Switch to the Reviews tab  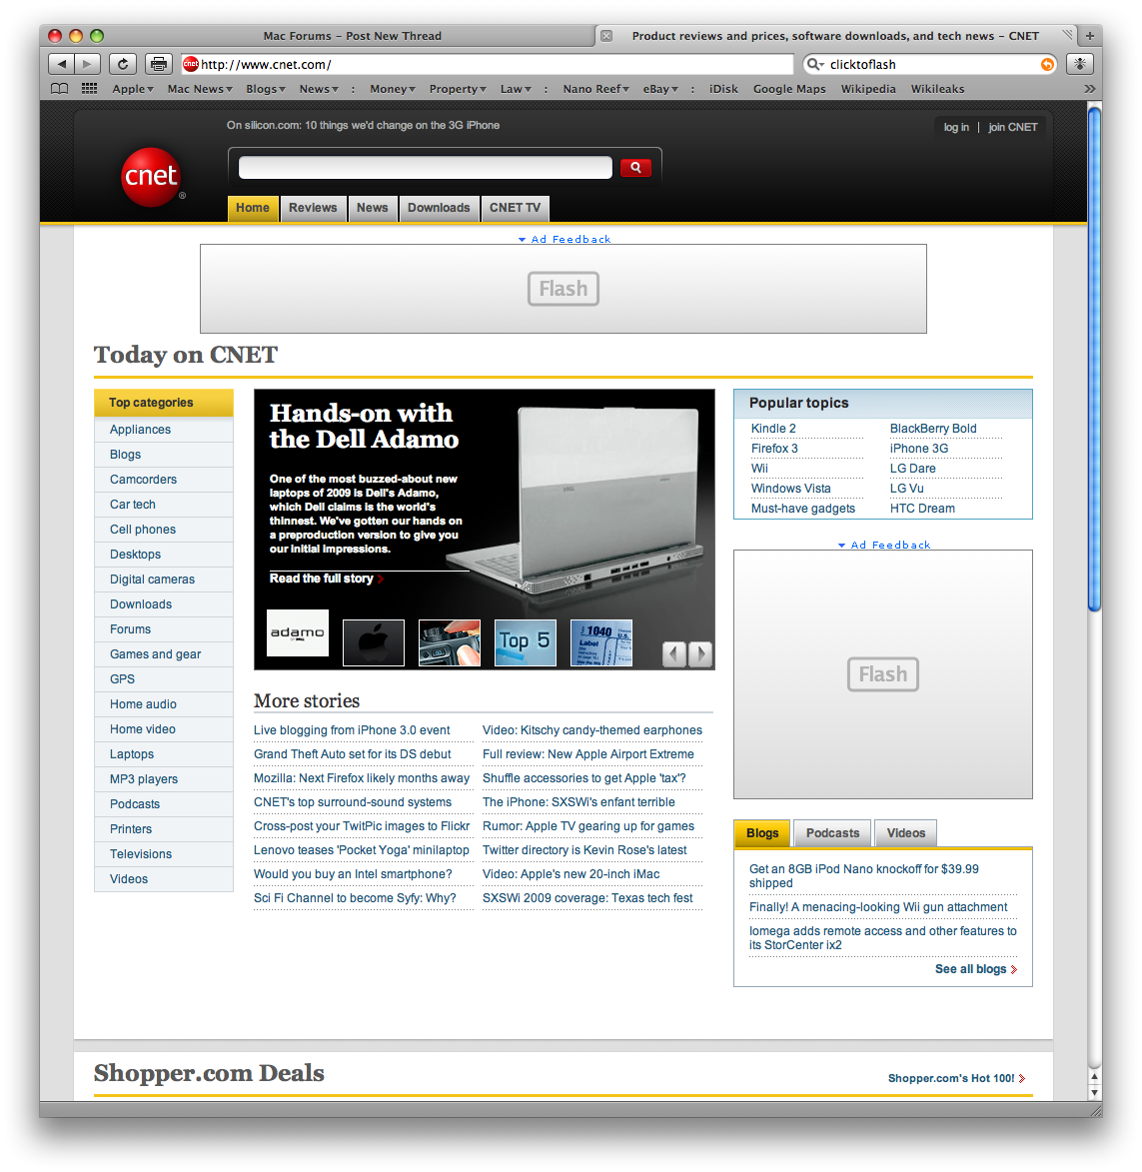pos(313,208)
